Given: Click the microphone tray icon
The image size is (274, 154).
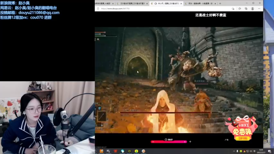Looking at the screenshot, I should [237, 151].
